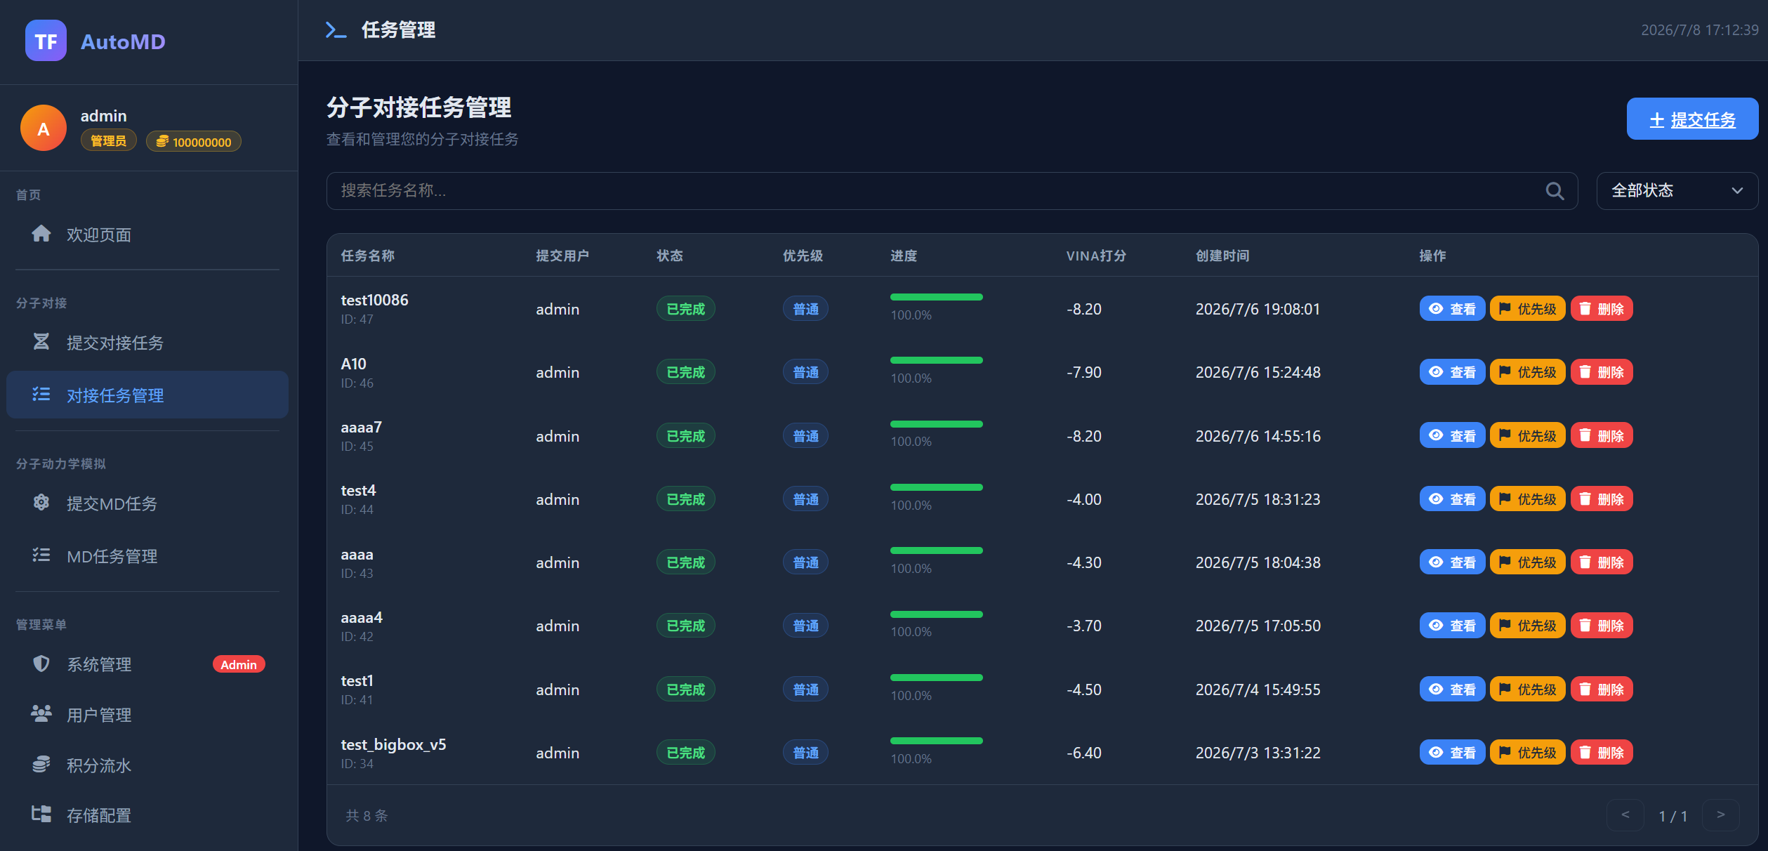Click the 提交任务 button

tap(1692, 119)
